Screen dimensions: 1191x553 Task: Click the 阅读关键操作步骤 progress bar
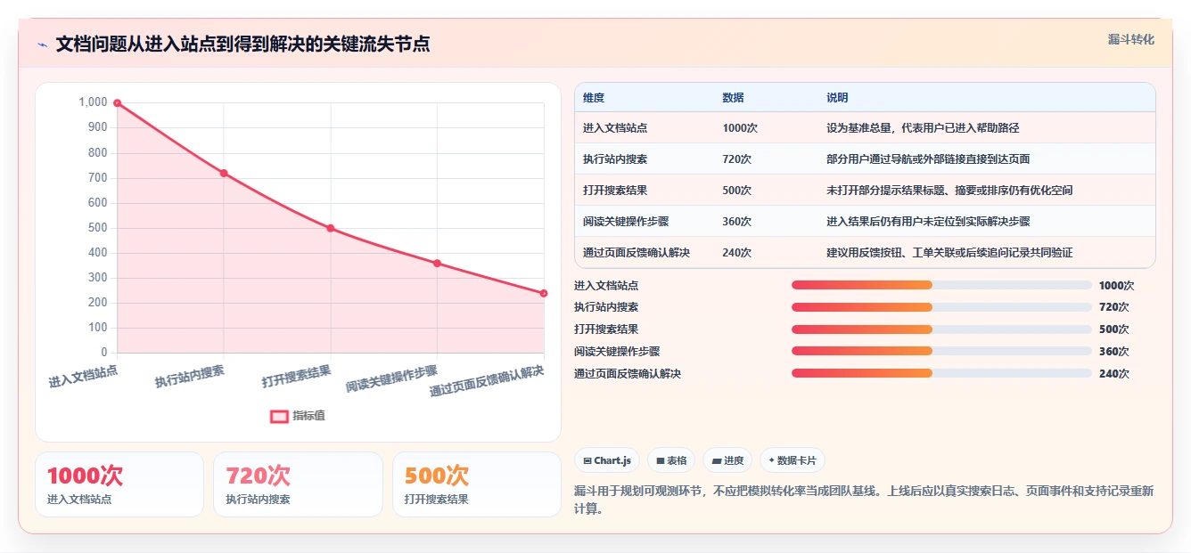941,352
